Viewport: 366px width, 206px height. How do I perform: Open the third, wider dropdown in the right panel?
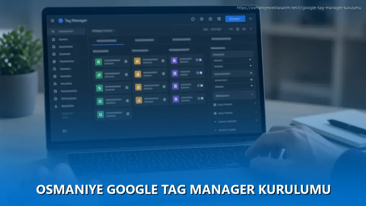point(233,74)
